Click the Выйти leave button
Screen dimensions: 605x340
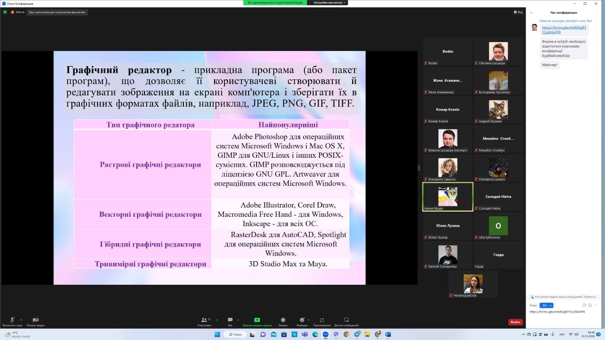tap(515, 322)
